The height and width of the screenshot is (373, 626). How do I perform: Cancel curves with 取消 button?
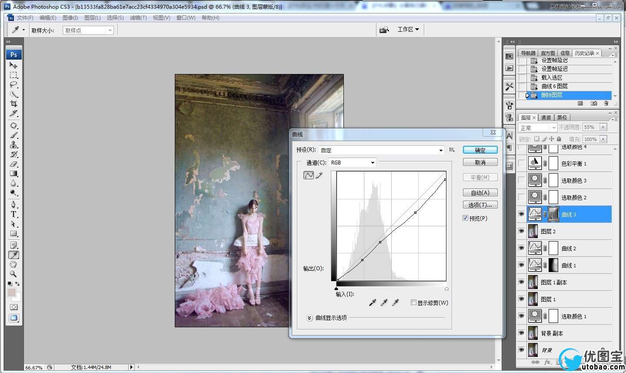pos(480,162)
